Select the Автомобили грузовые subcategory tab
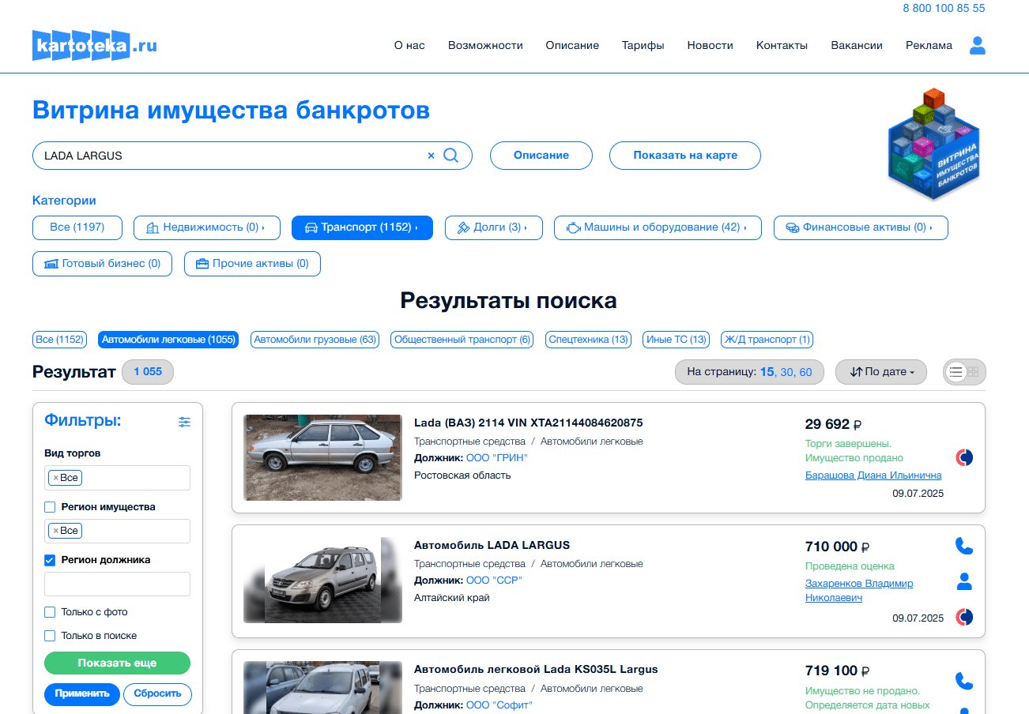The image size is (1029, 714). click(x=314, y=340)
